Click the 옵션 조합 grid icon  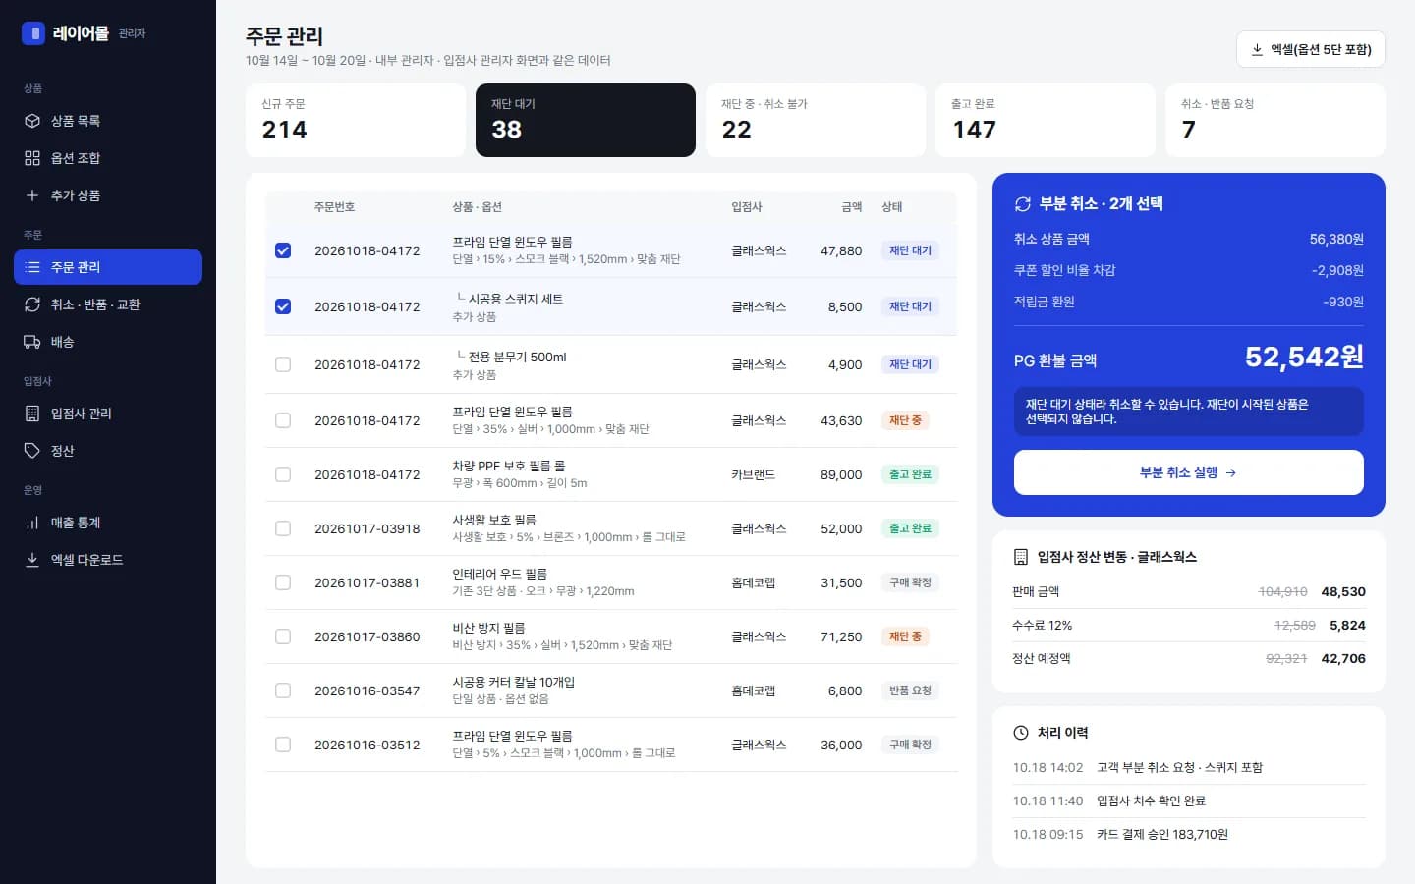[x=32, y=158]
